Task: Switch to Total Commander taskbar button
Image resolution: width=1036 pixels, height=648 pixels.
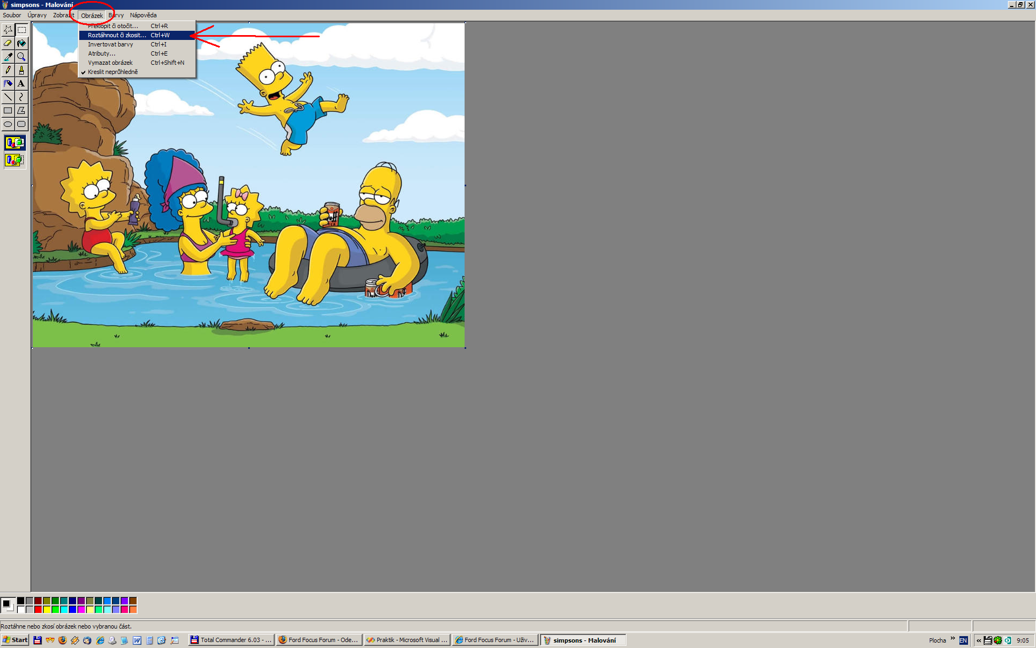Action: pyautogui.click(x=231, y=640)
